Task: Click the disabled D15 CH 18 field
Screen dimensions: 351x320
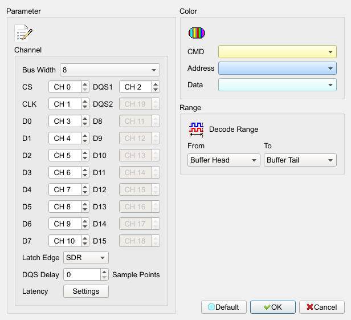Action: (x=136, y=241)
